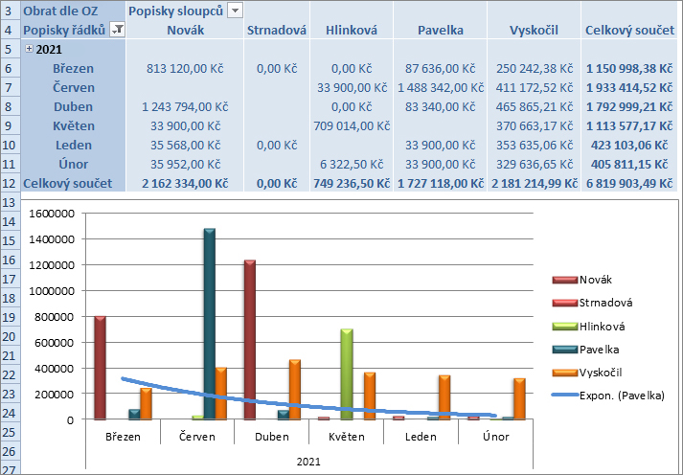
Task: Select total cell 2 181 214,99 Kč
Action: pyautogui.click(x=534, y=183)
